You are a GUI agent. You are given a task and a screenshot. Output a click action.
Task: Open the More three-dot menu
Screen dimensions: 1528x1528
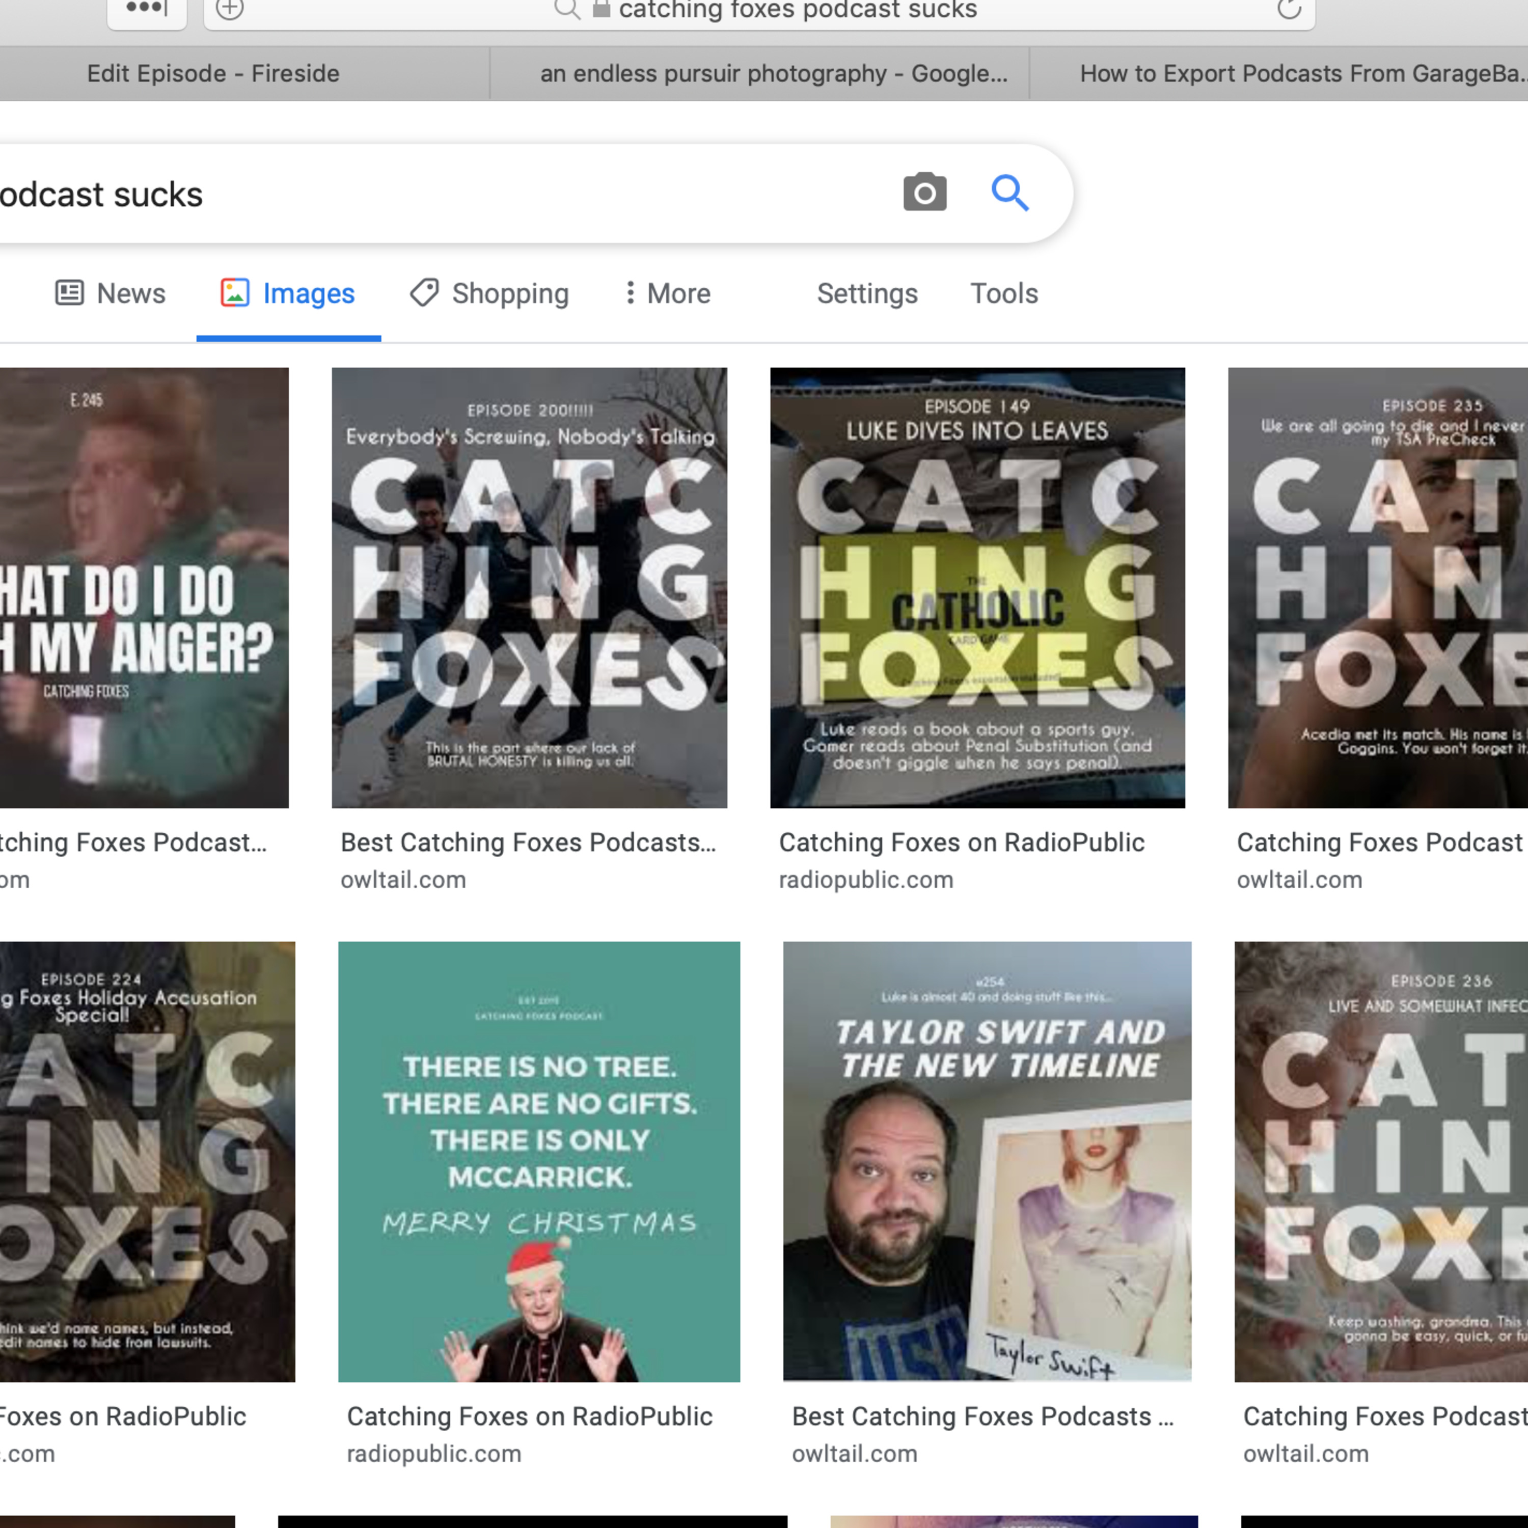[668, 293]
